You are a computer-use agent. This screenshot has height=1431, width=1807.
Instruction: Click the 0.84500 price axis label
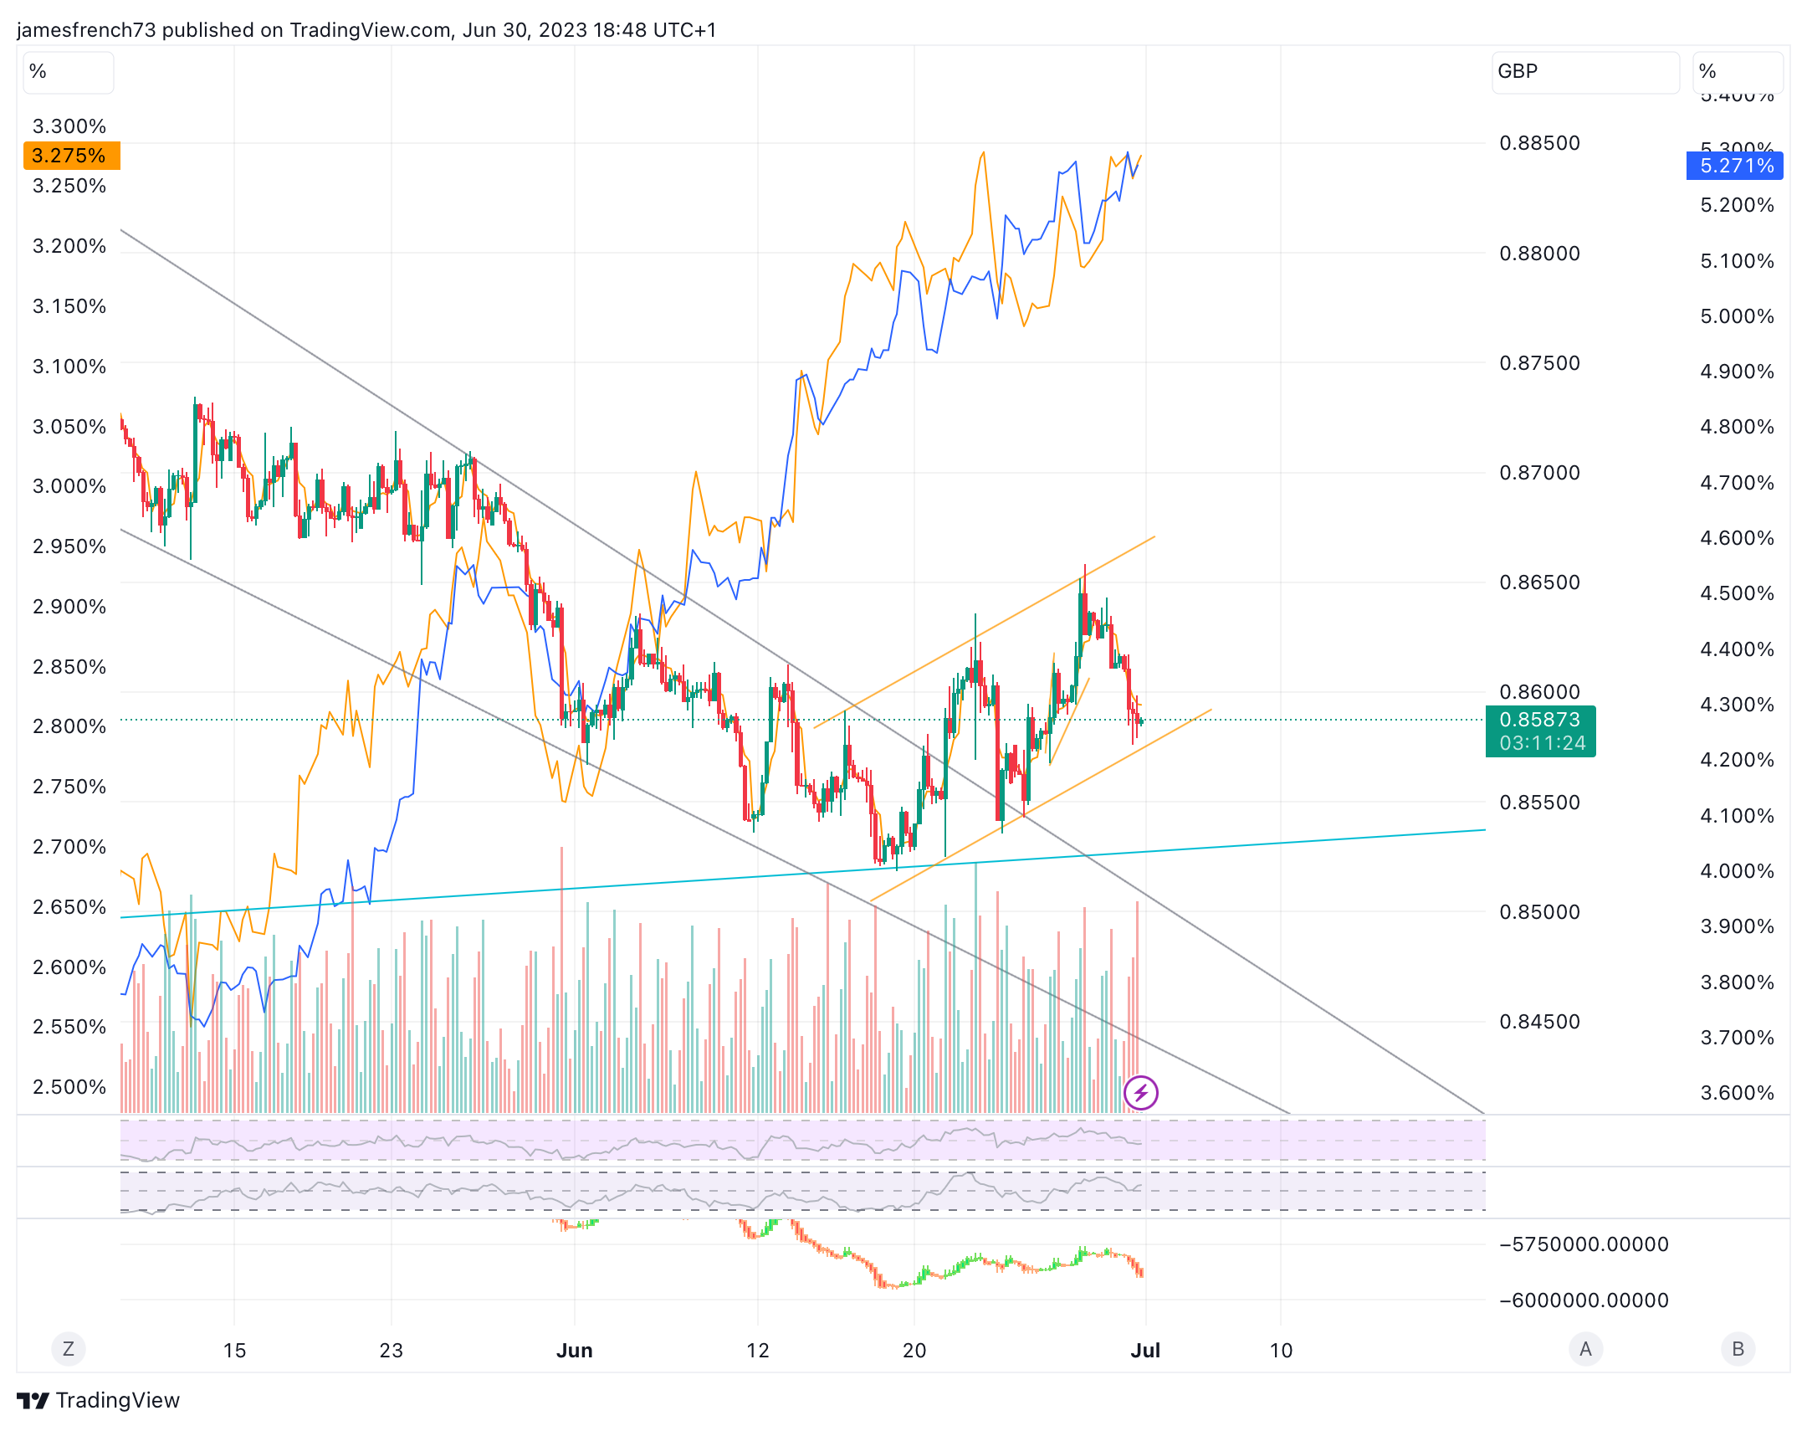pos(1540,1022)
